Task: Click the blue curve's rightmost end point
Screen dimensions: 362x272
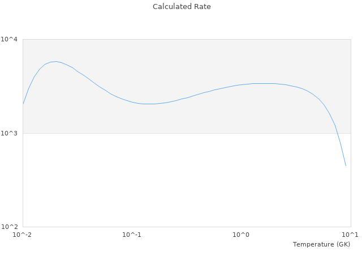Action: coord(346,165)
